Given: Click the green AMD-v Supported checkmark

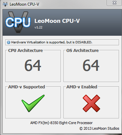Looking at the screenshot, I should coord(33,103).
